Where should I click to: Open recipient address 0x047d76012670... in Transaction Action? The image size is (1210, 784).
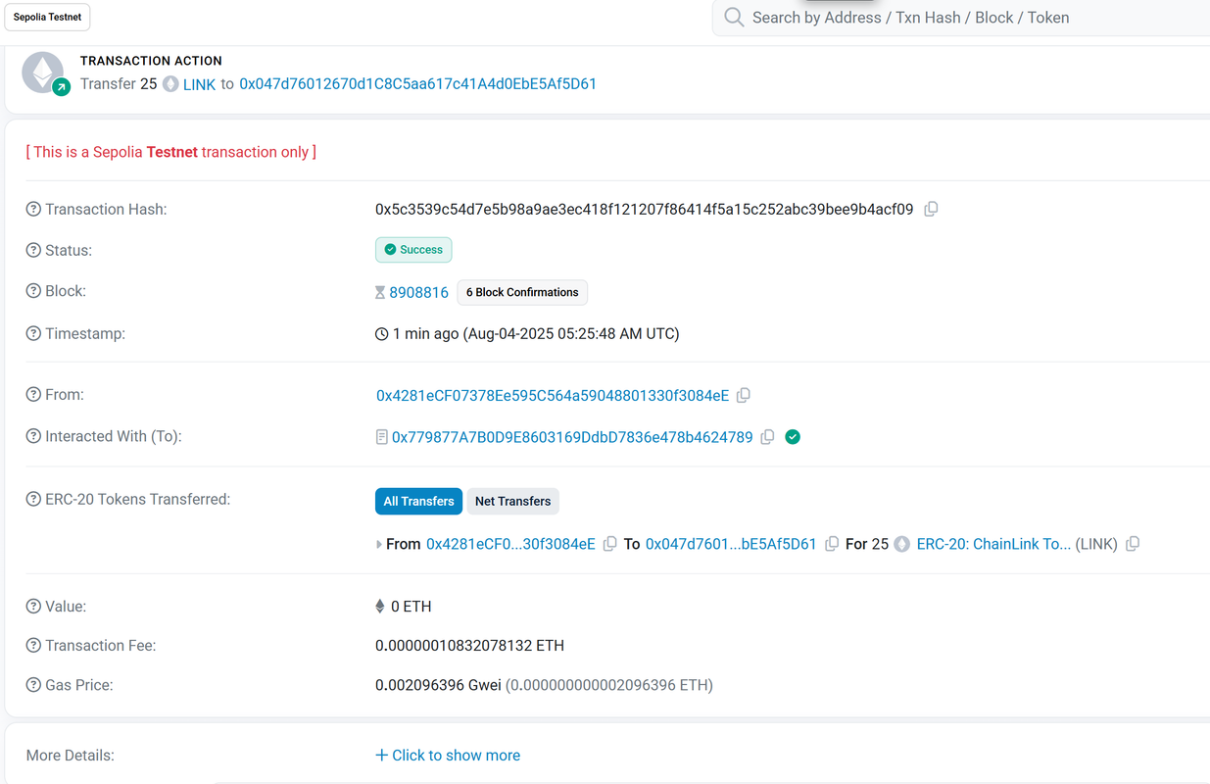coord(417,84)
